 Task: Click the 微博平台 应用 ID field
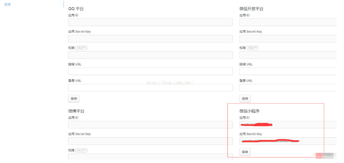point(151,125)
